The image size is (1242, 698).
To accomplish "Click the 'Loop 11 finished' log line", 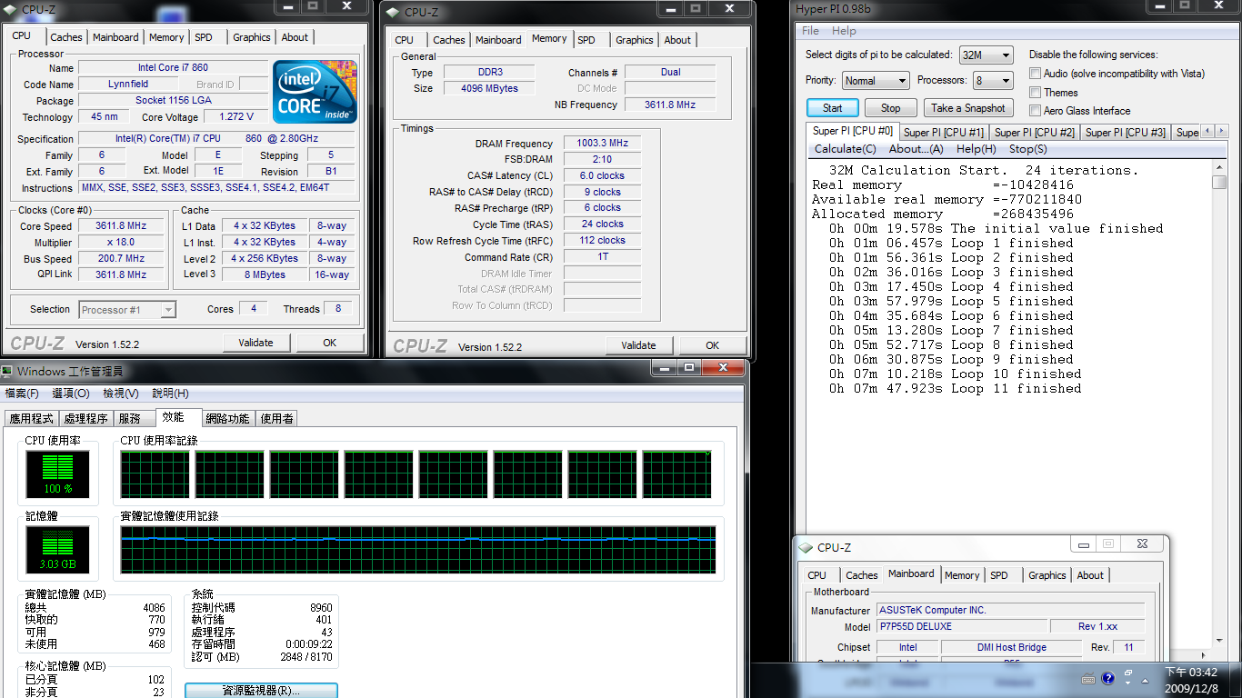I will tap(955, 388).
